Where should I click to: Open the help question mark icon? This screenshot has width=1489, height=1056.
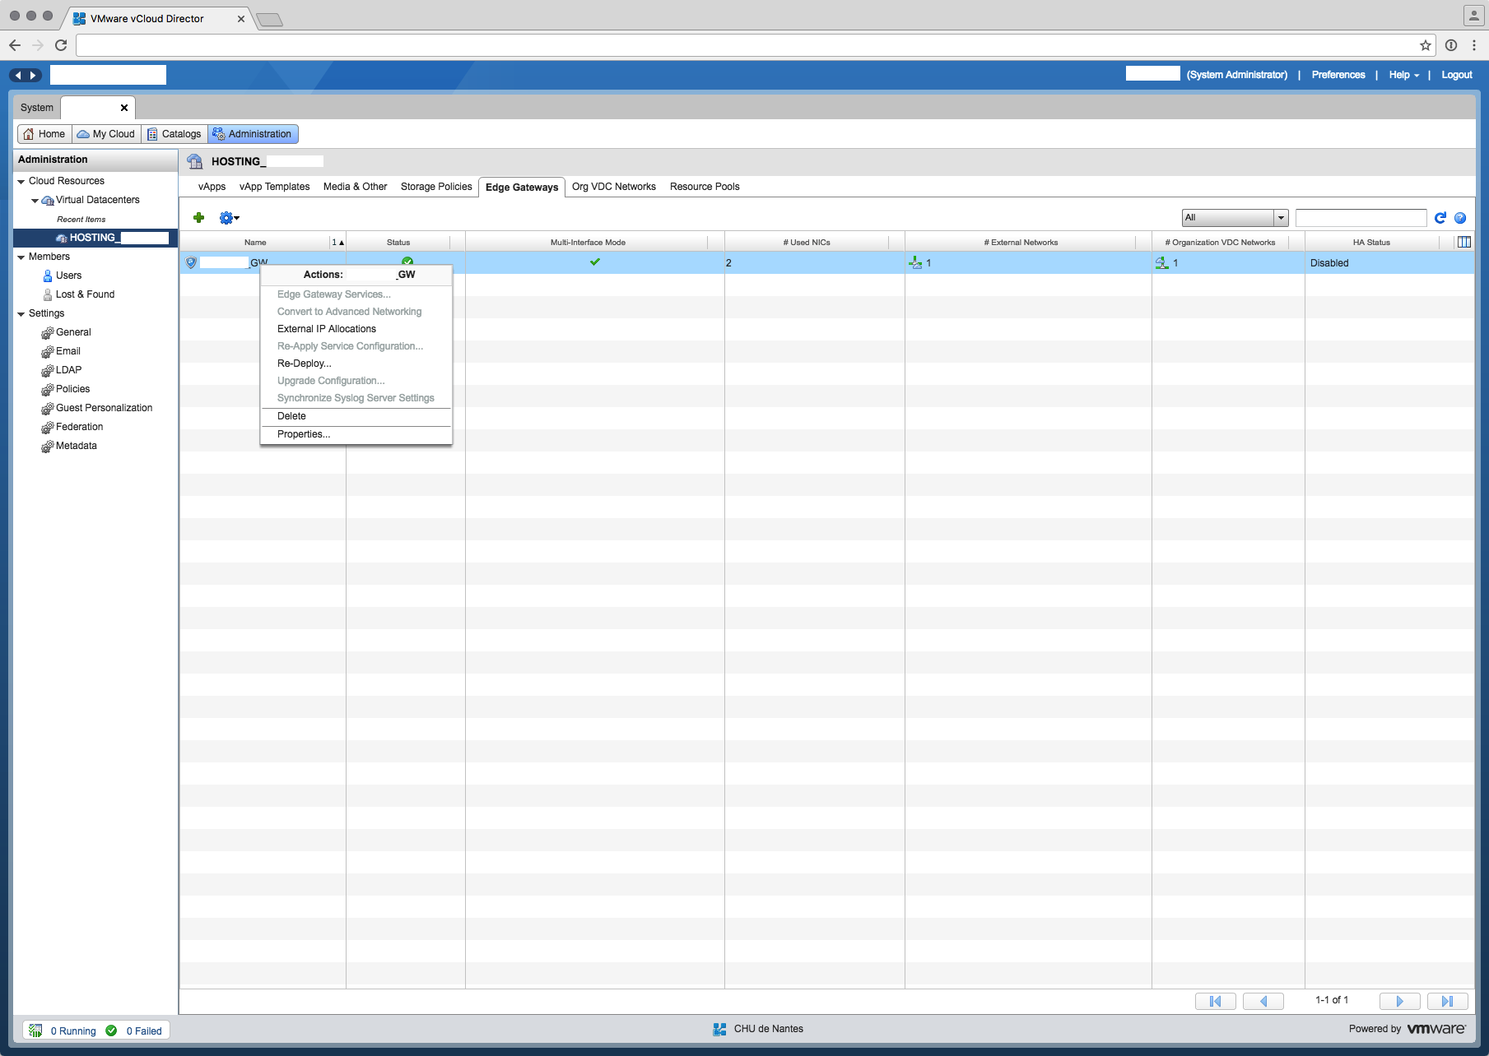coord(1460,218)
